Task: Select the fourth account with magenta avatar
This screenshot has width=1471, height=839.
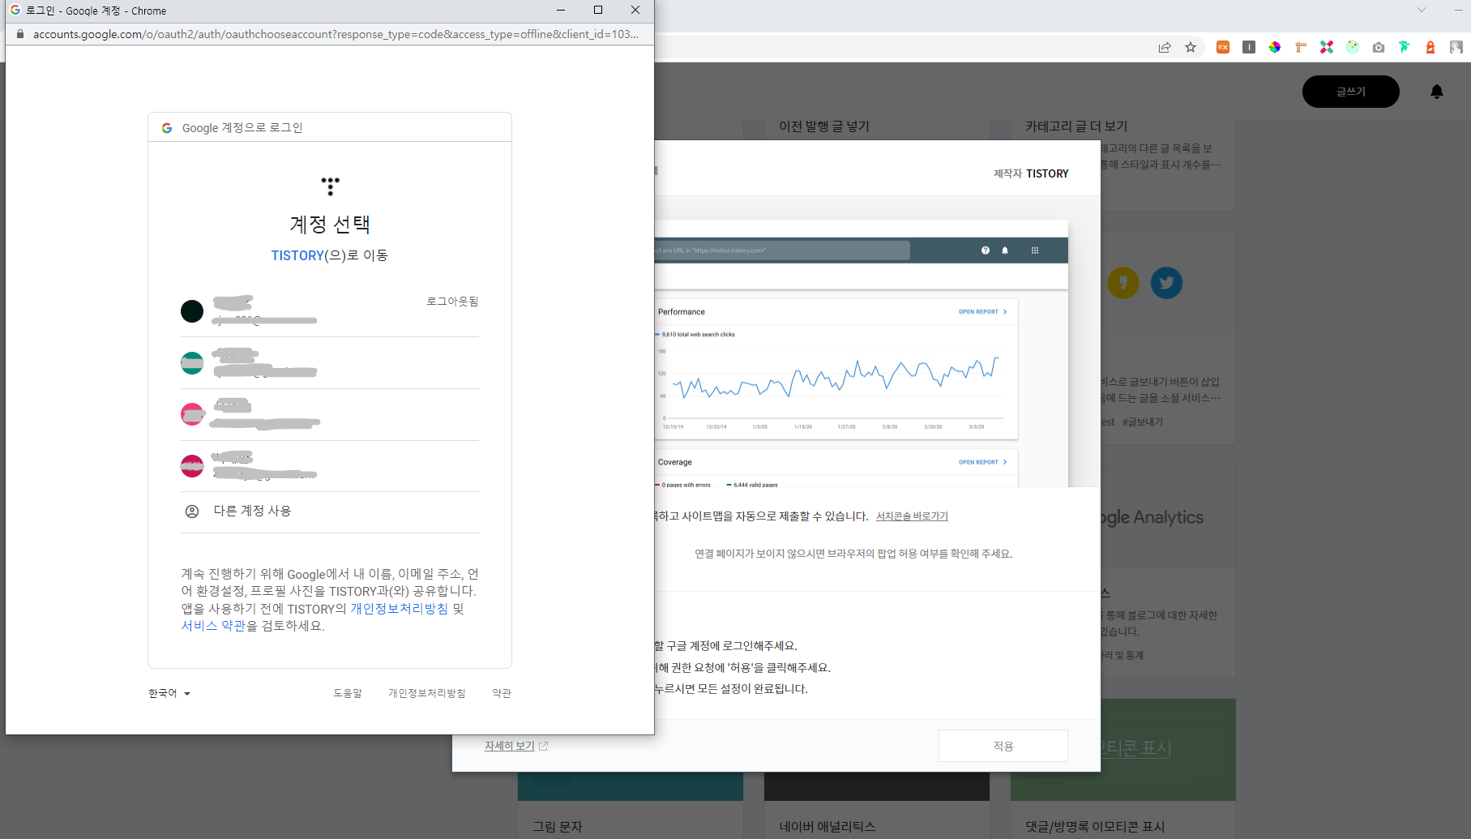Action: coord(330,466)
